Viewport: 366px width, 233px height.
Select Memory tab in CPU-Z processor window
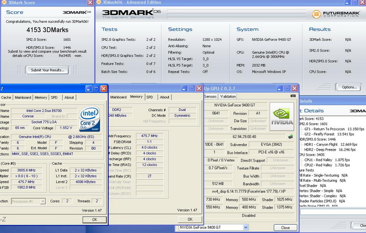[x=41, y=98]
